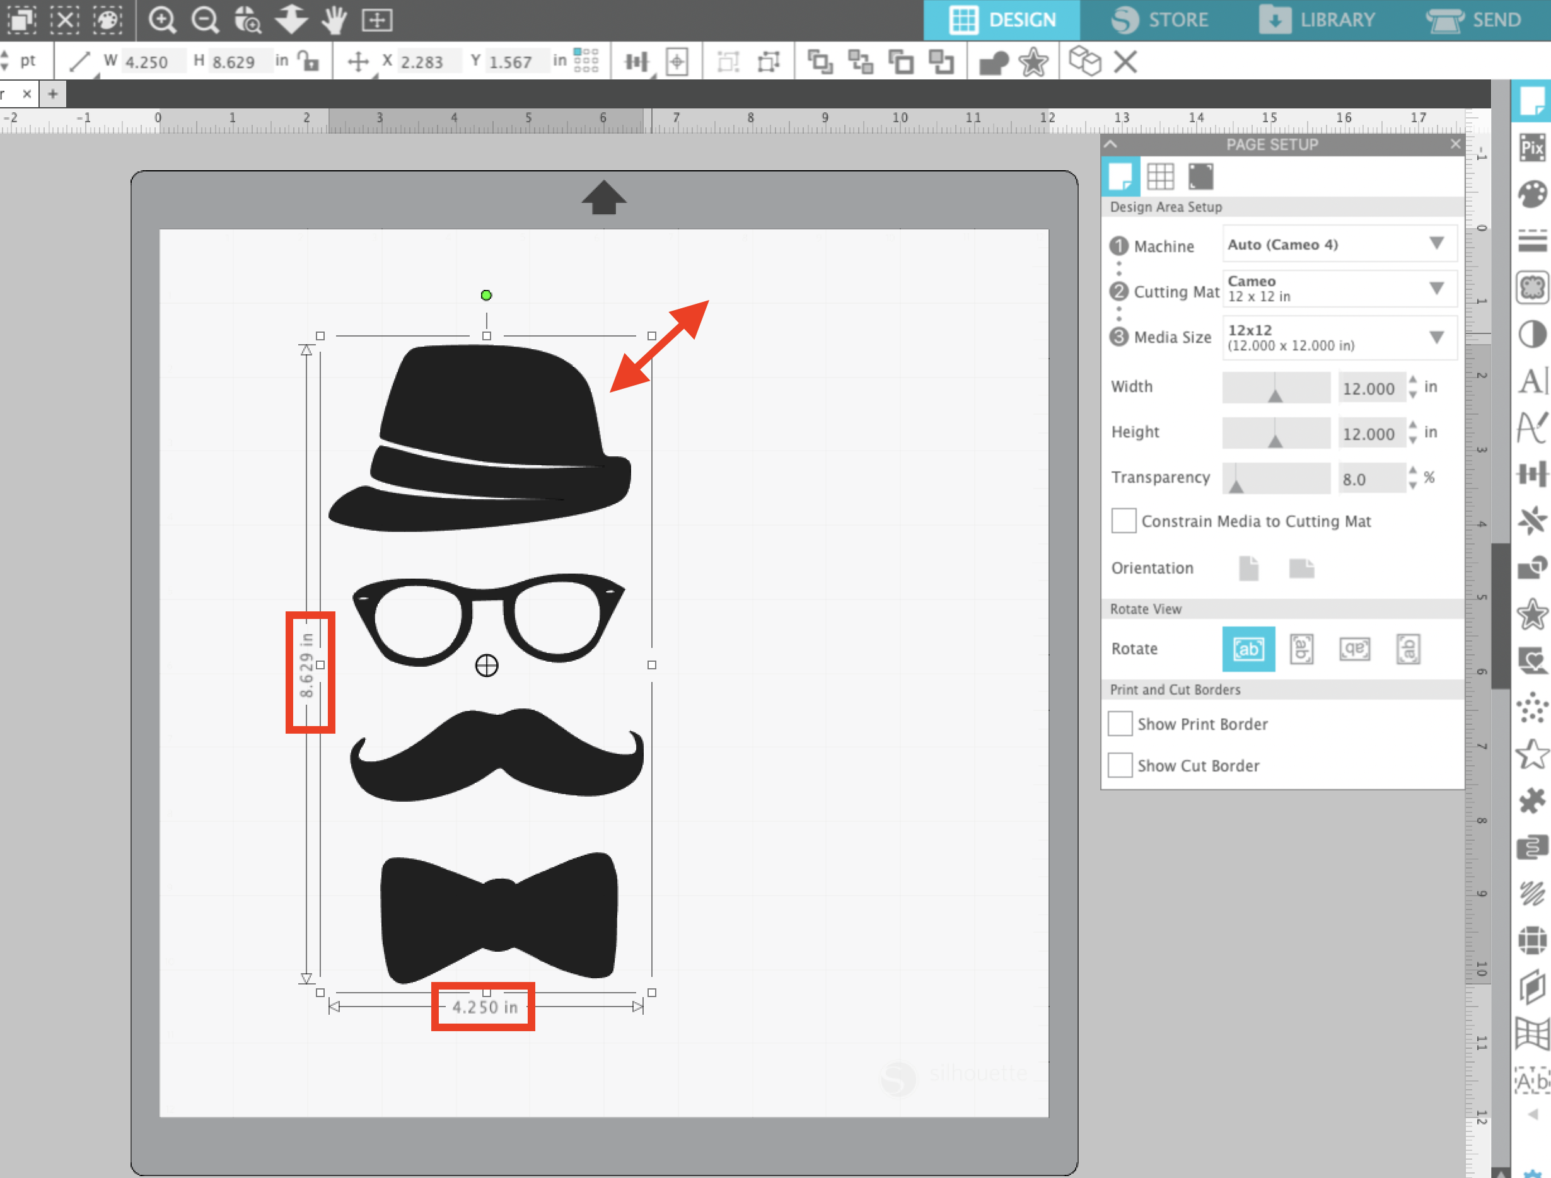
Task: Enable Show Cut Border
Action: [1120, 765]
